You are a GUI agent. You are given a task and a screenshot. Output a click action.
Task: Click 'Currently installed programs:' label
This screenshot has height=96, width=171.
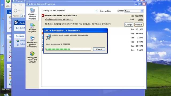(x=53, y=11)
